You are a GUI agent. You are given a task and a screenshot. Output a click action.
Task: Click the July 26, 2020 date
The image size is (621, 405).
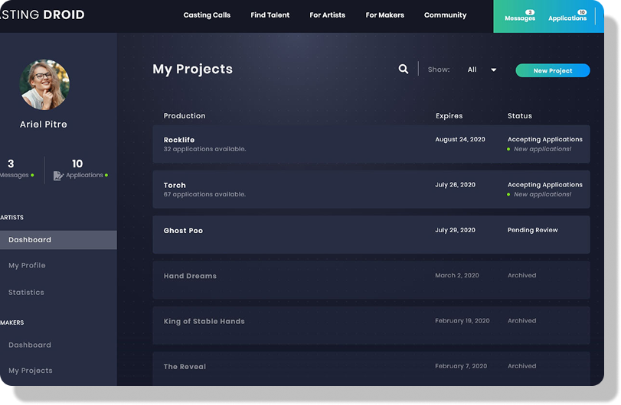coord(455,185)
